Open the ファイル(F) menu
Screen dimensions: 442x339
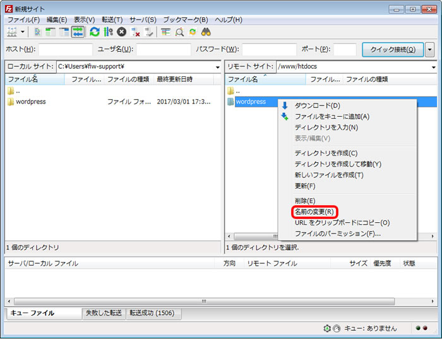24,20
